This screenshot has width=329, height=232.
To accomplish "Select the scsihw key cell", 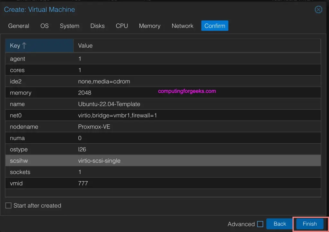I will click(39, 161).
